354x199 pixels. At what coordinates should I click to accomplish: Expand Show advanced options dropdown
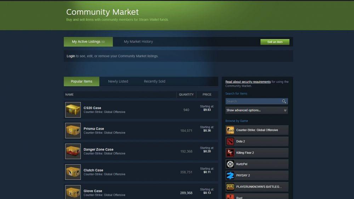(256, 110)
